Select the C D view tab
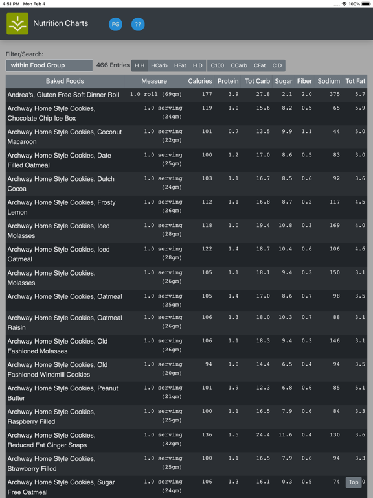Screen dimensions: 373x498 (277, 65)
